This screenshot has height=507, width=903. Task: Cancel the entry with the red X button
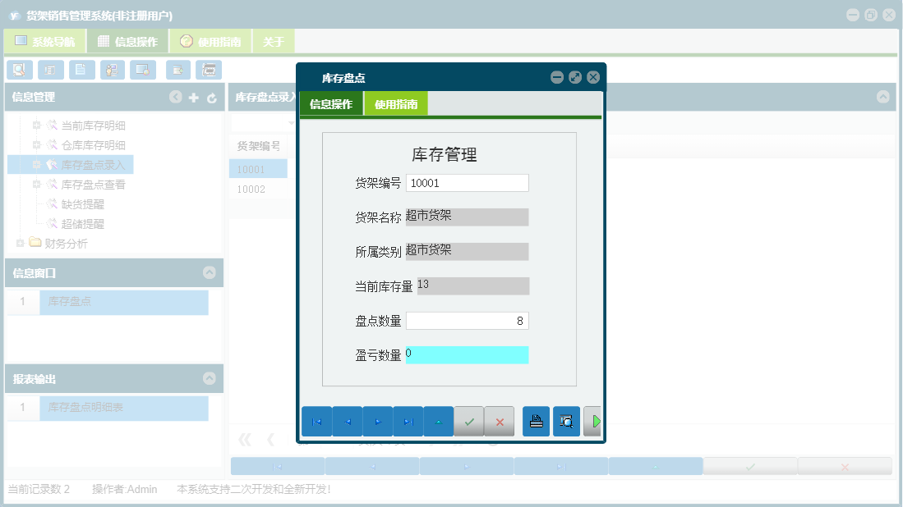coord(500,421)
